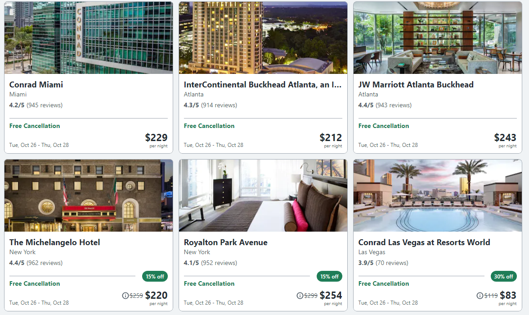Screen dimensions: 529x315
Task: Open Conrad Las Vegas pool photo
Action: [438, 196]
